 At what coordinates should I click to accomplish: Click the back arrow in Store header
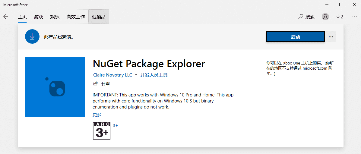[x=6, y=17]
